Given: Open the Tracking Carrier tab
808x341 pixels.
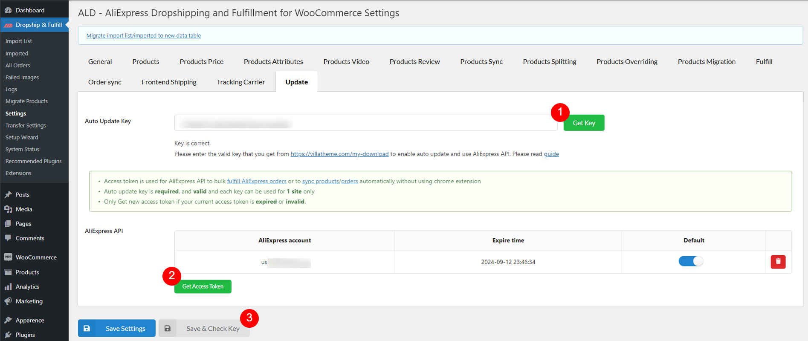Looking at the screenshot, I should click(240, 82).
